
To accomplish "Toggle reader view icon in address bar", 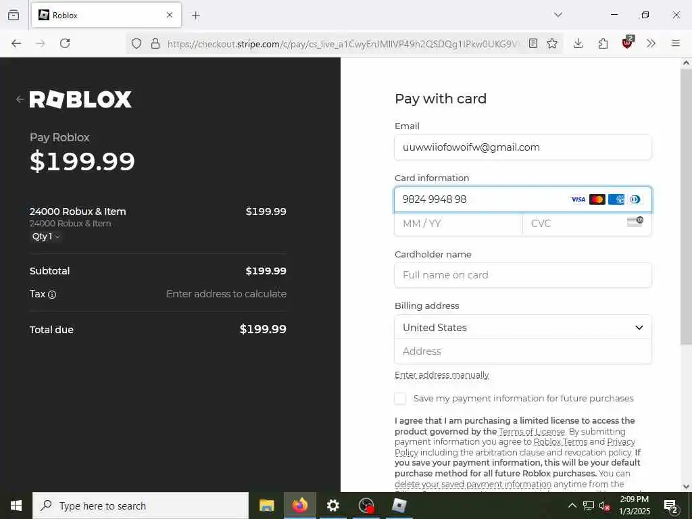I will click(533, 43).
